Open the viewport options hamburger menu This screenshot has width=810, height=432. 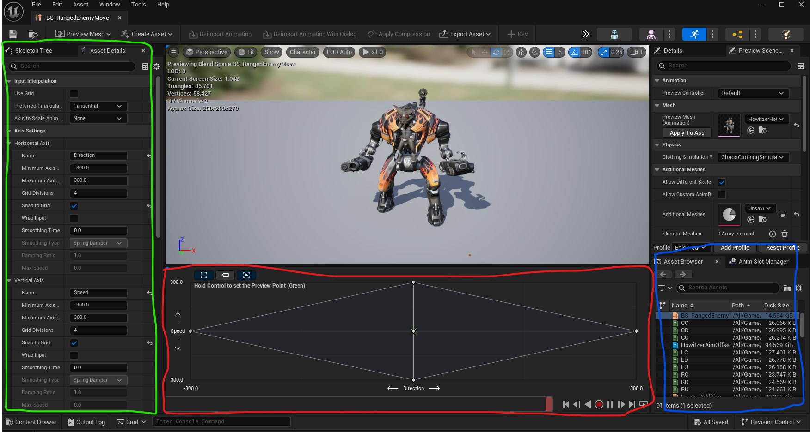(173, 52)
